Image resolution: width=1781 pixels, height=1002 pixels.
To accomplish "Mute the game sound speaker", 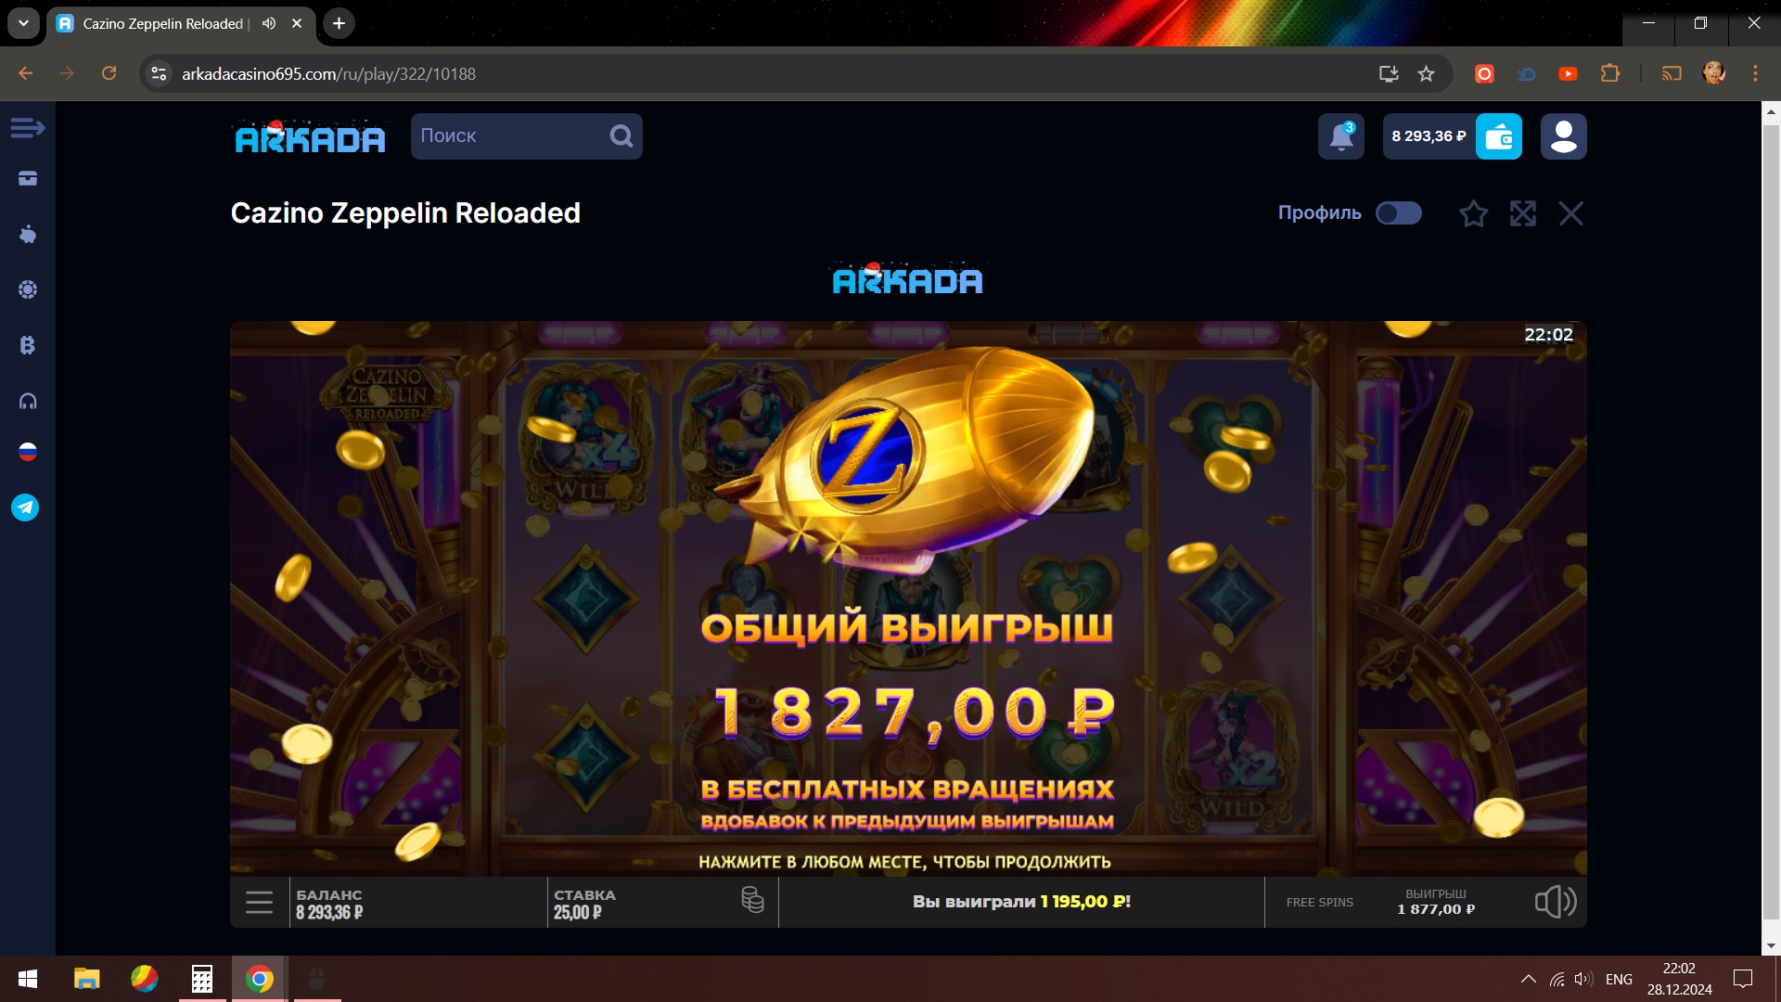I will 1556,901.
